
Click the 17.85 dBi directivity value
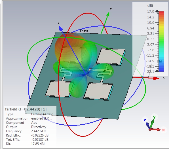pyautogui.click(x=38, y=144)
